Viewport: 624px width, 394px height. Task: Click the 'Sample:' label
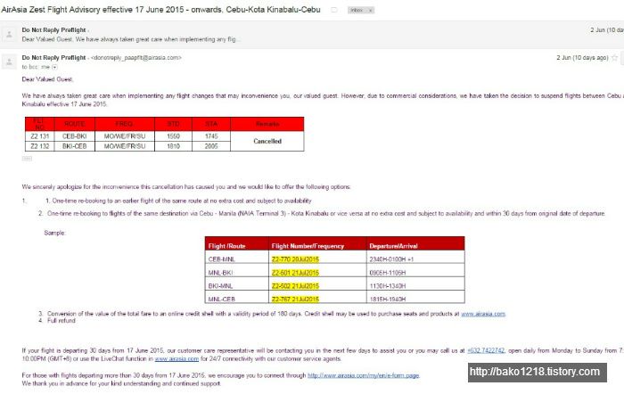click(x=55, y=233)
